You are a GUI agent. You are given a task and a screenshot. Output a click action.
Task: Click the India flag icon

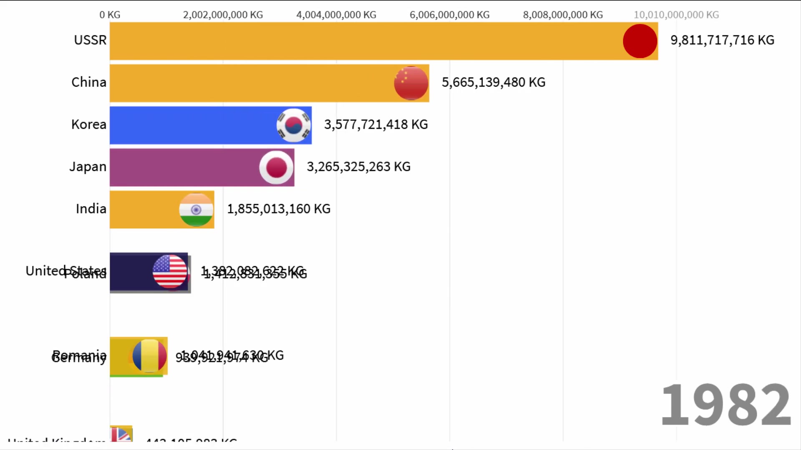[x=196, y=210]
